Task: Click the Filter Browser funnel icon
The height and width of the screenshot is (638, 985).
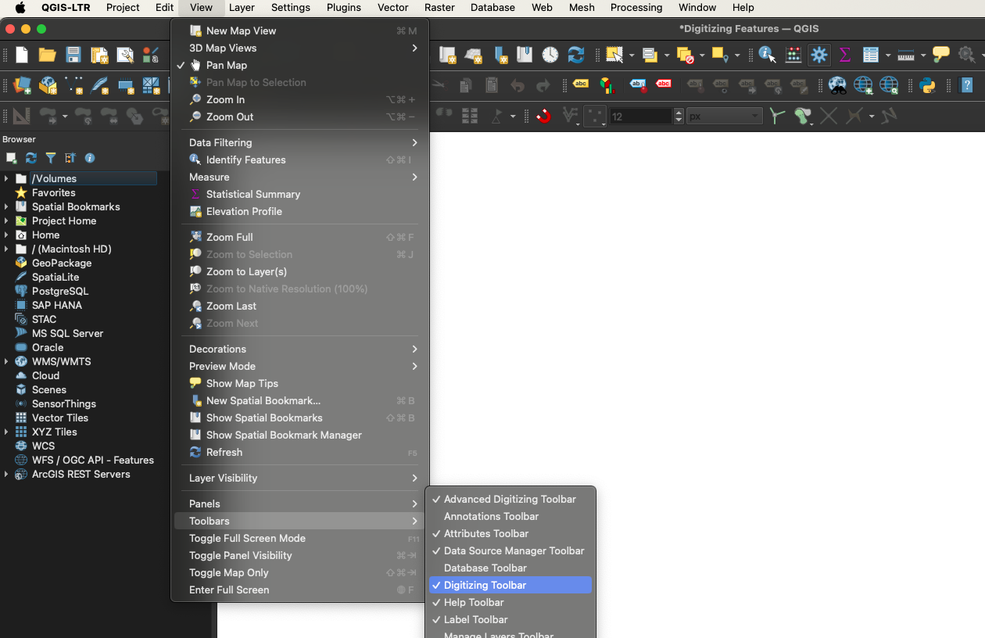Action: coord(51,158)
